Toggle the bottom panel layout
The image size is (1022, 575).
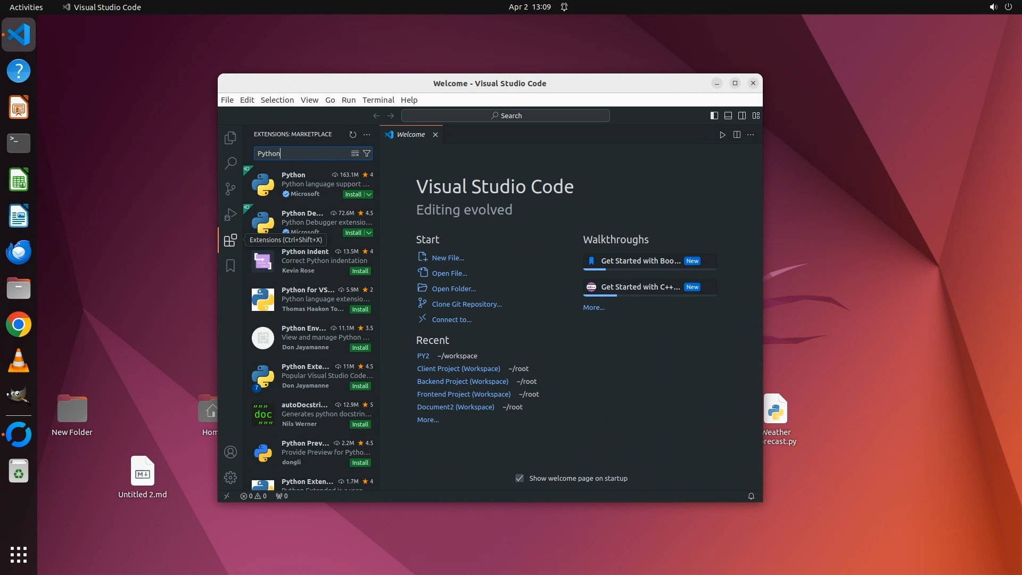tap(728, 116)
